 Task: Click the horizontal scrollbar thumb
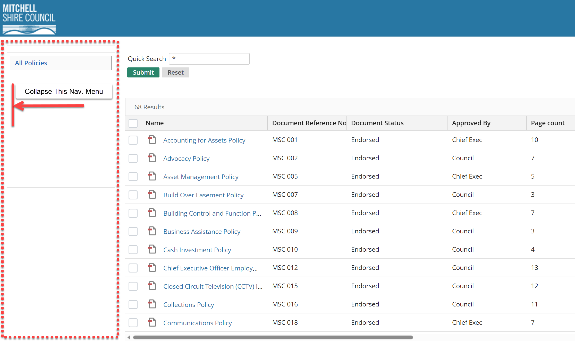click(273, 337)
